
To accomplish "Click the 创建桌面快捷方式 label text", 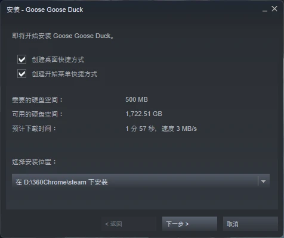I will point(58,59).
